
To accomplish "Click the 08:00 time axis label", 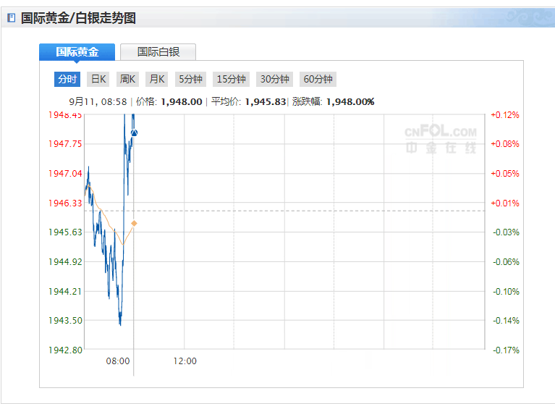I will tap(118, 361).
